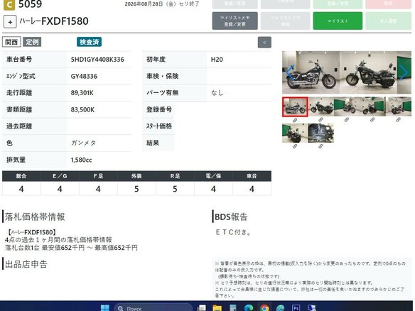Viewport: 415px width, 311px height.
Task: Select the fifth thumbnail in first row
Action: pyautogui.click(x=399, y=107)
